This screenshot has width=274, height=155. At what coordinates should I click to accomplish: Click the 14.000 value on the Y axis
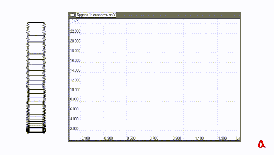pos(75,71)
